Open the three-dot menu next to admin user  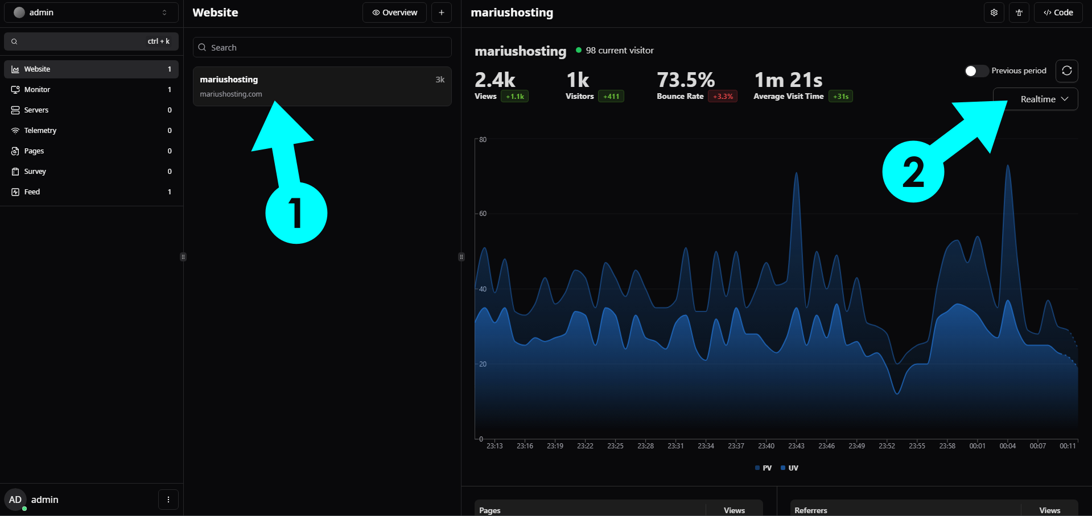click(168, 500)
